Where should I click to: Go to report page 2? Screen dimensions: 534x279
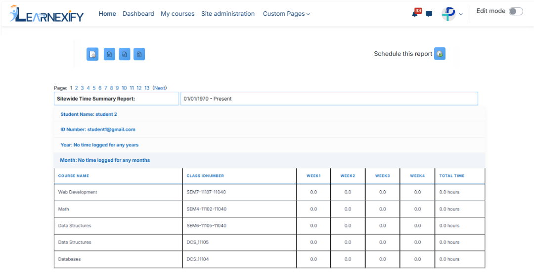(76, 88)
